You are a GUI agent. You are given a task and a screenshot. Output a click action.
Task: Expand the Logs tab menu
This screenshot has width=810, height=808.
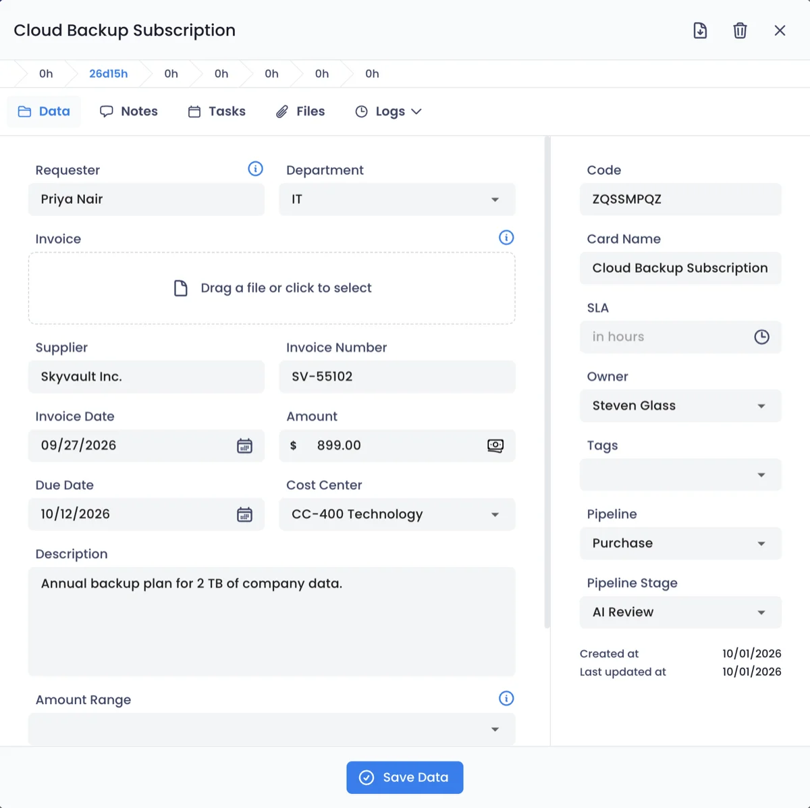pos(389,111)
